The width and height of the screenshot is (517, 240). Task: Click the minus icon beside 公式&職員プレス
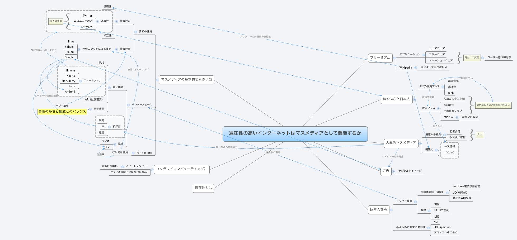click(x=443, y=87)
